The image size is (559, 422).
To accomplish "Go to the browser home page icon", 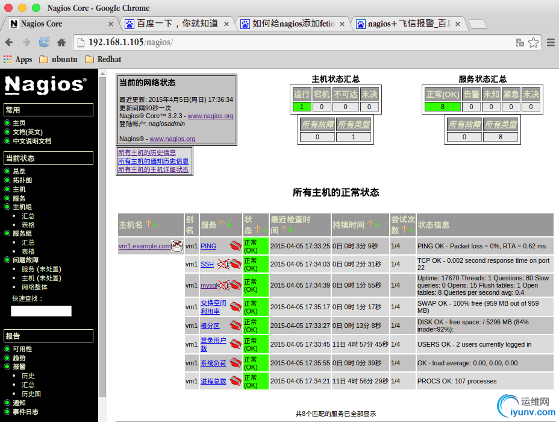I will pos(61,42).
